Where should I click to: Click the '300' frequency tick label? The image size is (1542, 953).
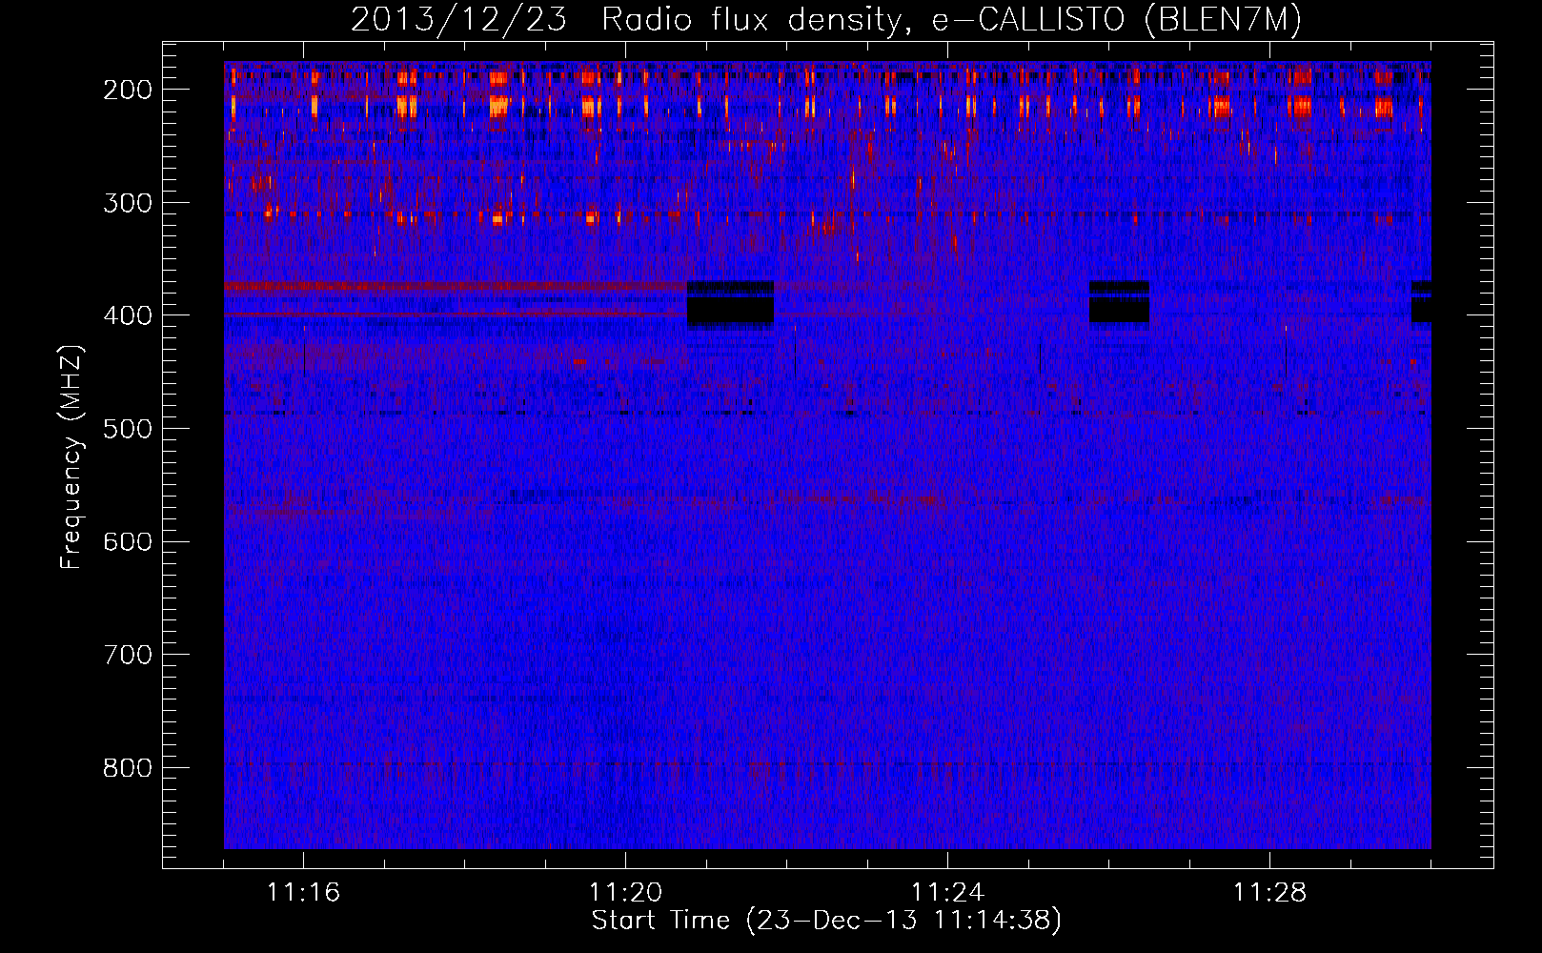pos(128,203)
